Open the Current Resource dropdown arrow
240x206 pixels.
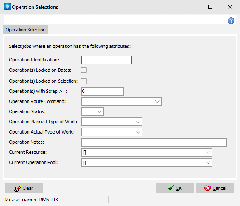coord(208,153)
